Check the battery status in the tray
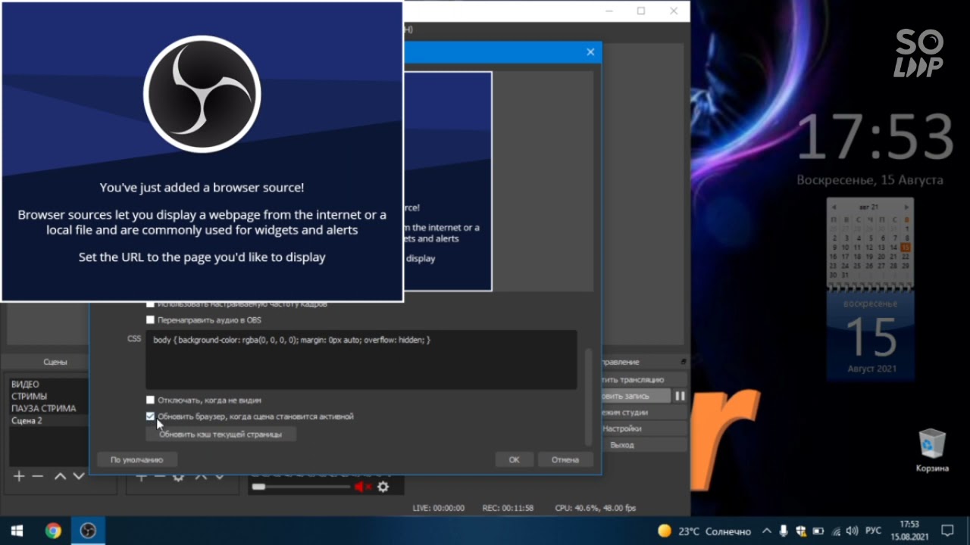This screenshot has width=970, height=545. tap(818, 531)
